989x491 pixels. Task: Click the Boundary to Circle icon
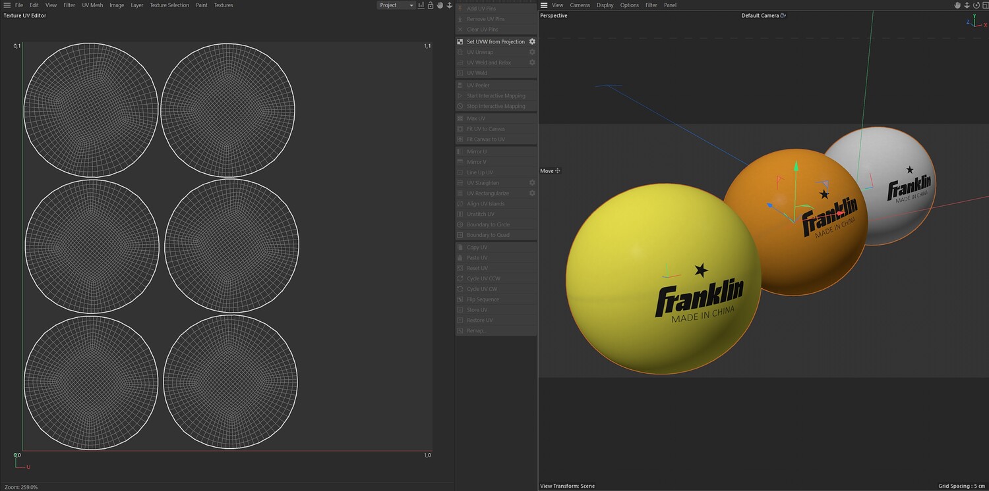pos(460,224)
